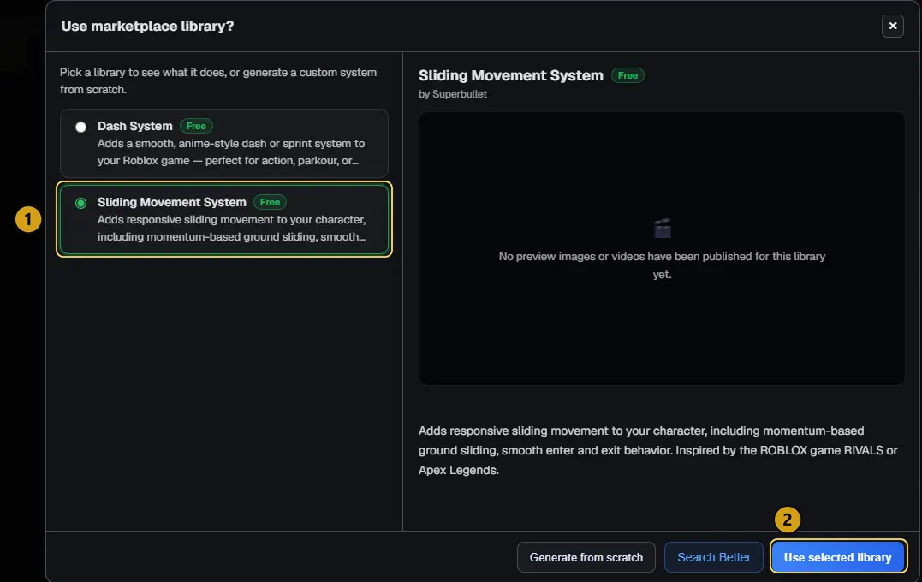
Task: Click the Sliding Movement System card description text
Action: [232, 229]
